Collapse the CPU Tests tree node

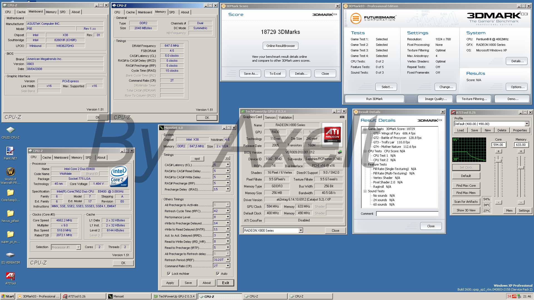coord(365,151)
